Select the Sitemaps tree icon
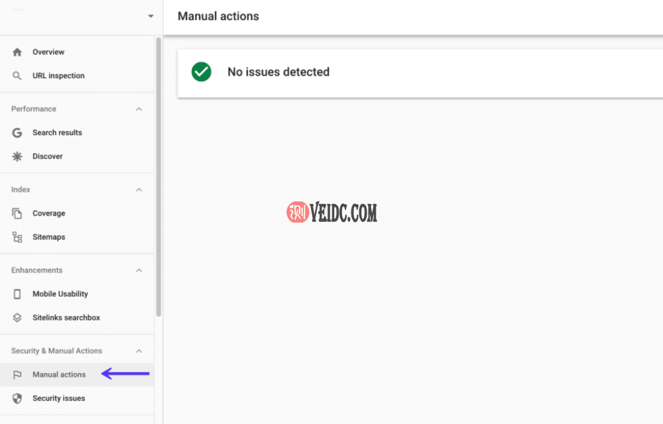This screenshot has height=424, width=663. click(17, 237)
